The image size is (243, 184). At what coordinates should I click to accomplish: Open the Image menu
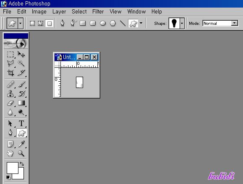[39, 11]
